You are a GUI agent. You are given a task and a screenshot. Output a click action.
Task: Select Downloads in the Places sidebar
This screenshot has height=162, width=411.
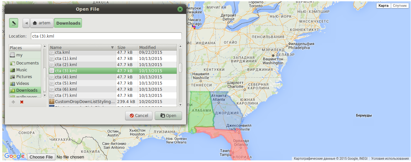click(25, 90)
